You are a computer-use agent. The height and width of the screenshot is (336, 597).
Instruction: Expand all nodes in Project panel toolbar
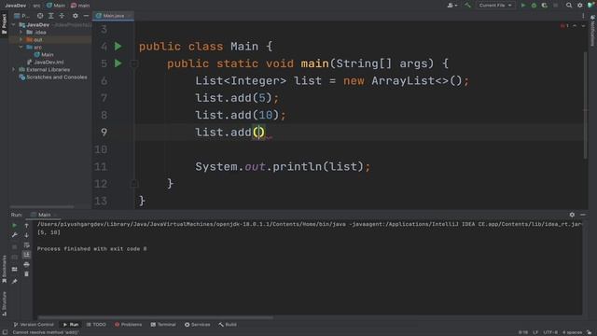tap(51, 16)
